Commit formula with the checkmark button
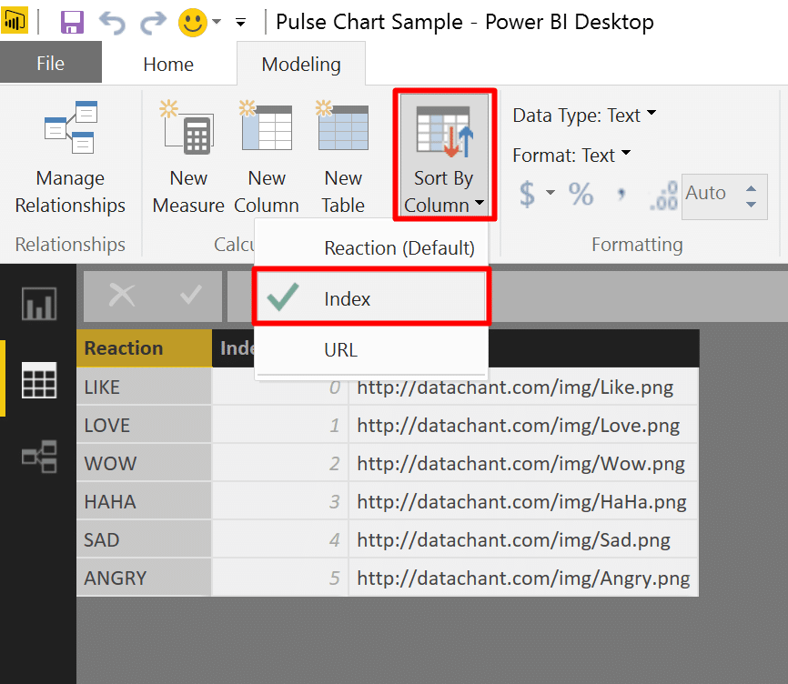788x684 pixels. click(191, 295)
